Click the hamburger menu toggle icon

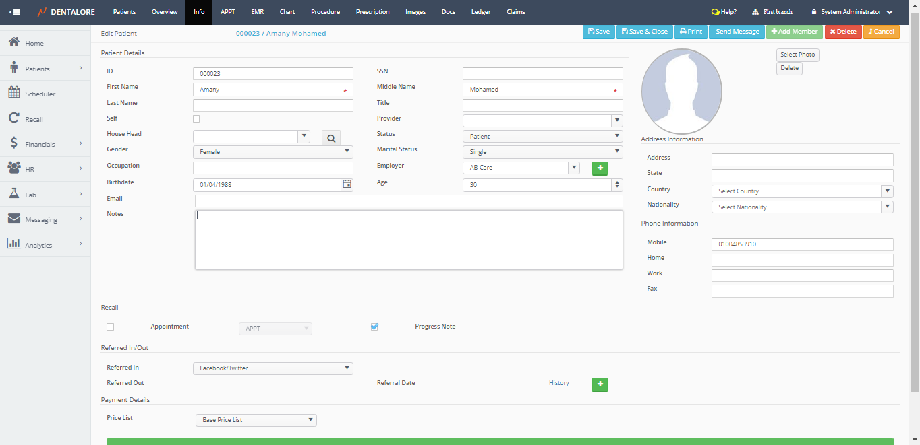tap(14, 12)
